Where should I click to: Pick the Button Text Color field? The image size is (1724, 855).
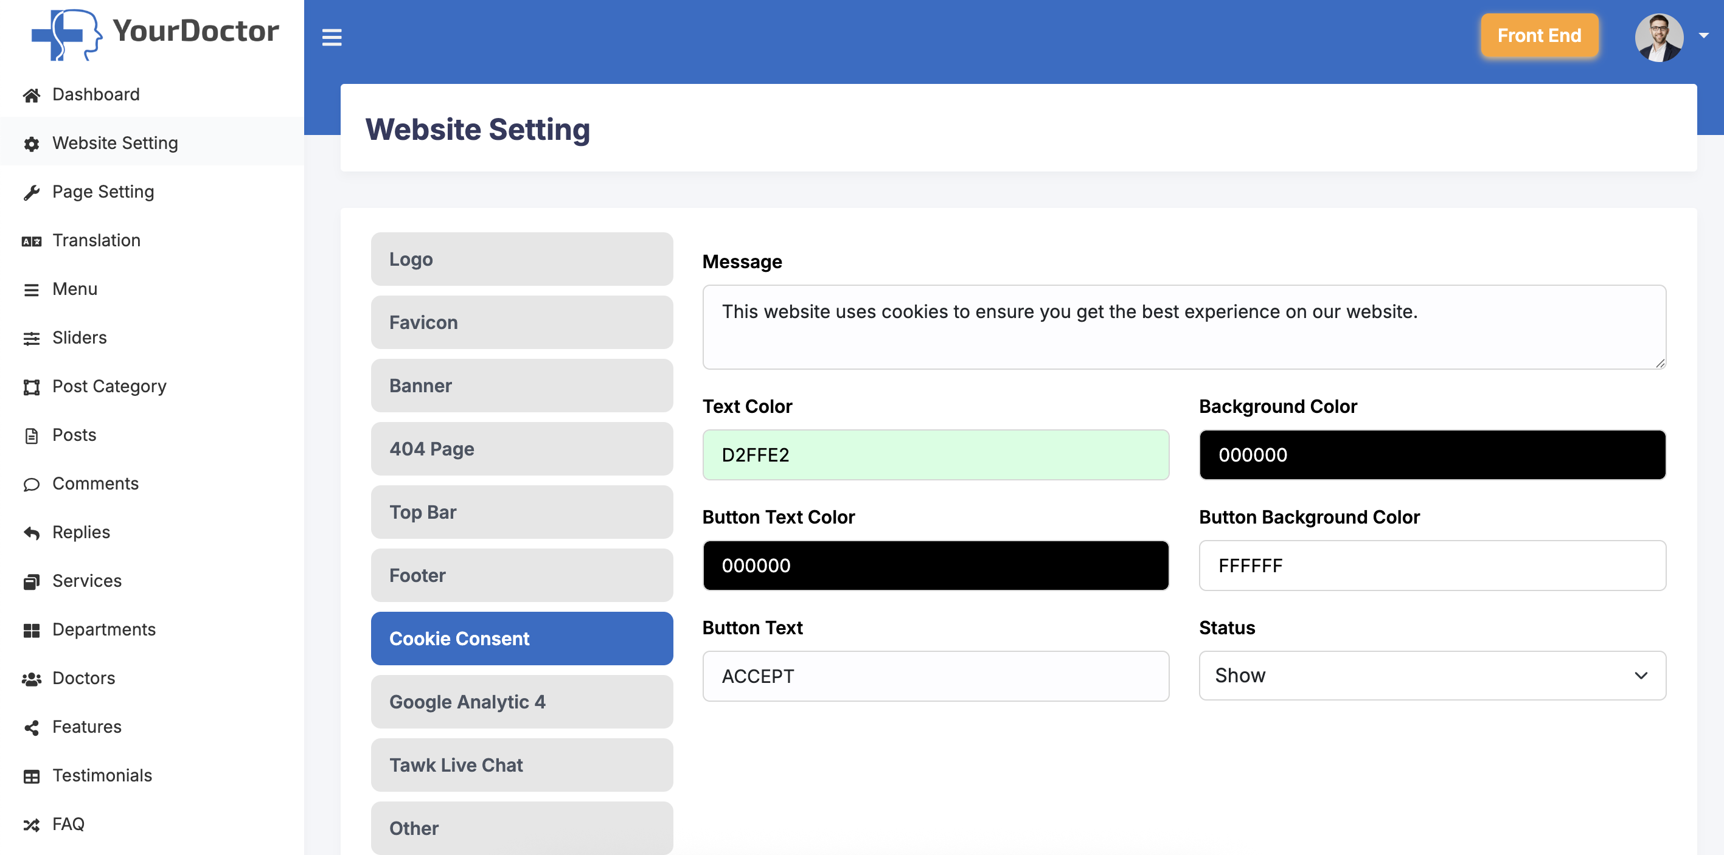[x=936, y=566]
